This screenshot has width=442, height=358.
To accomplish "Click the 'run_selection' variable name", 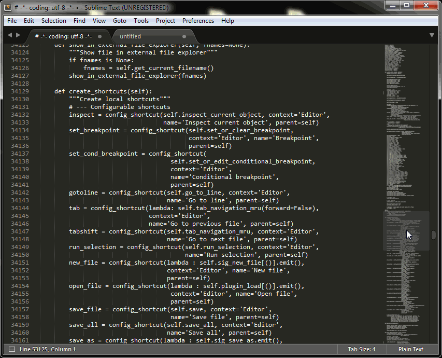I will tap(92, 247).
